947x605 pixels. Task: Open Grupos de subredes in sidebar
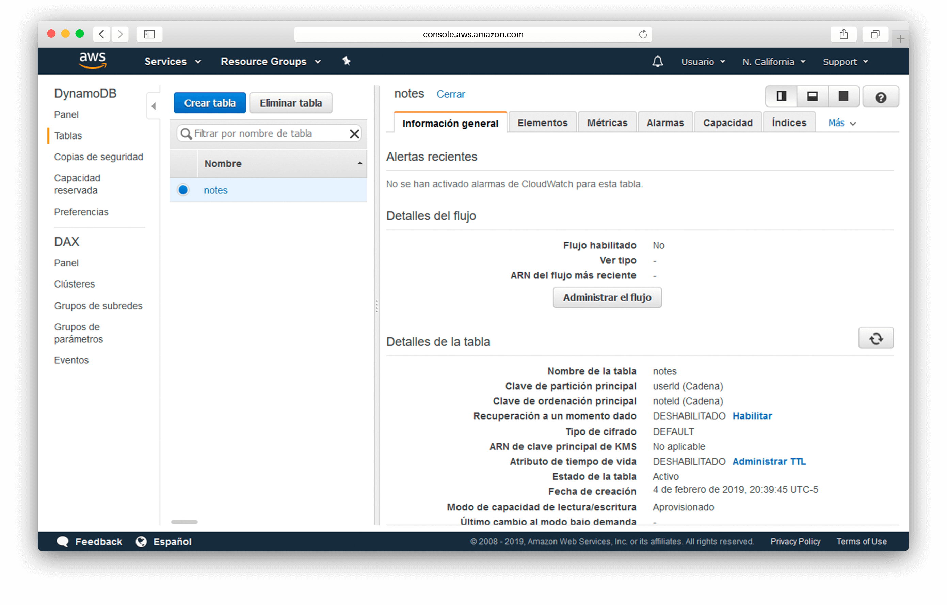coord(98,306)
